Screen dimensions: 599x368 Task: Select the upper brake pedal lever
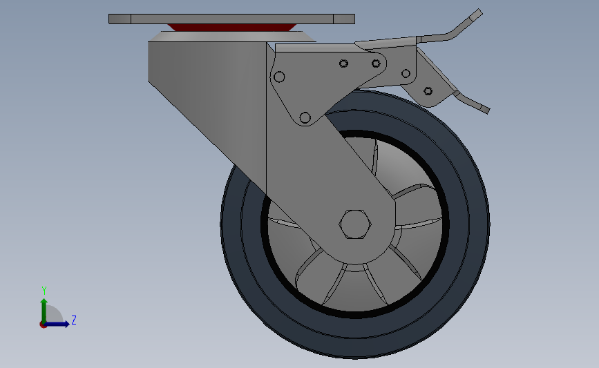pyautogui.click(x=450, y=26)
